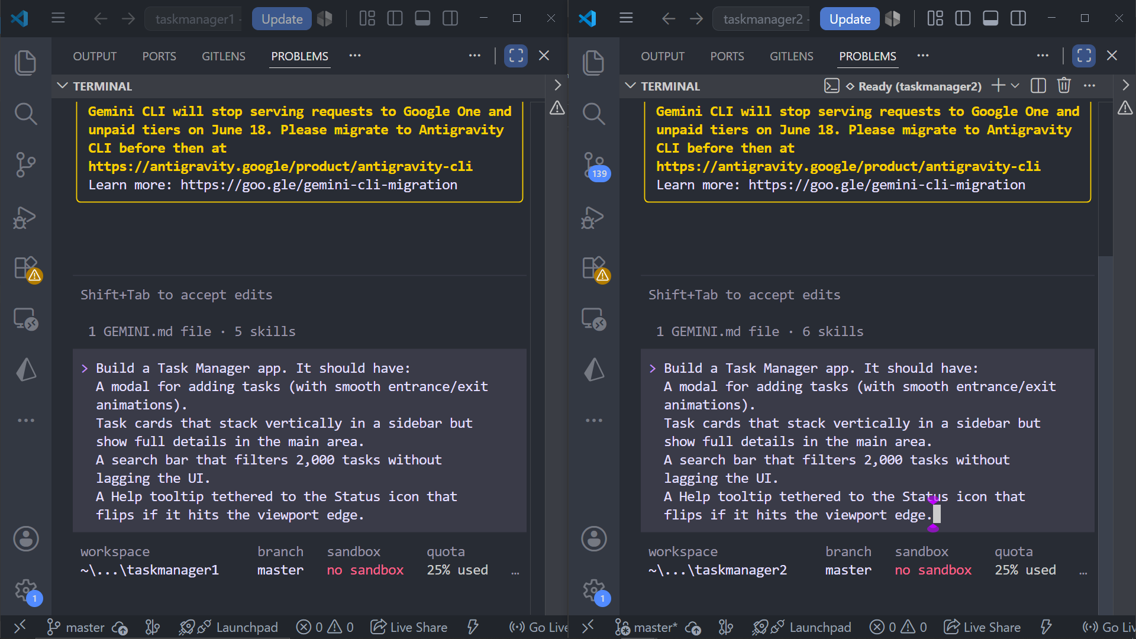Go back using arrow in taskmanager2 title bar
Image resolution: width=1136 pixels, height=639 pixels.
click(669, 19)
